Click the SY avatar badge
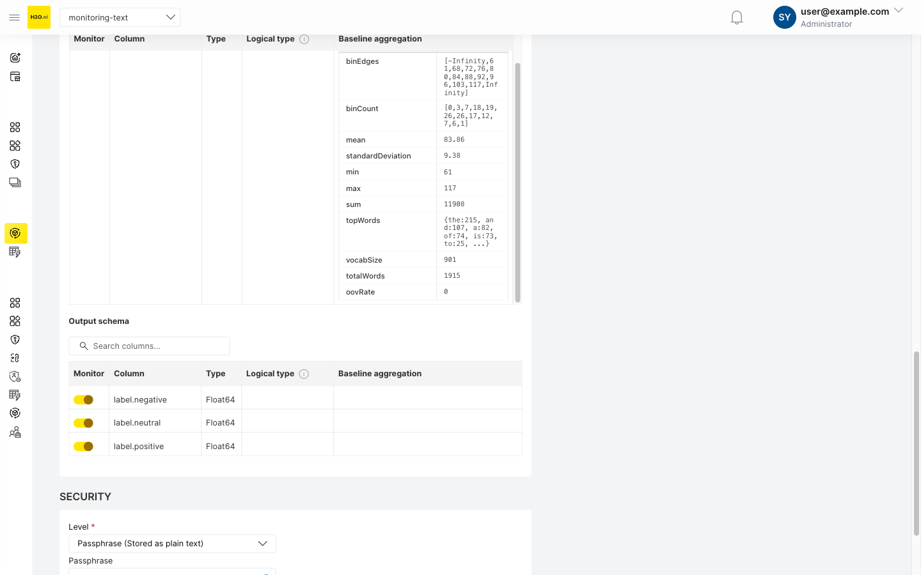Screen dimensions: 921x575 (784, 17)
